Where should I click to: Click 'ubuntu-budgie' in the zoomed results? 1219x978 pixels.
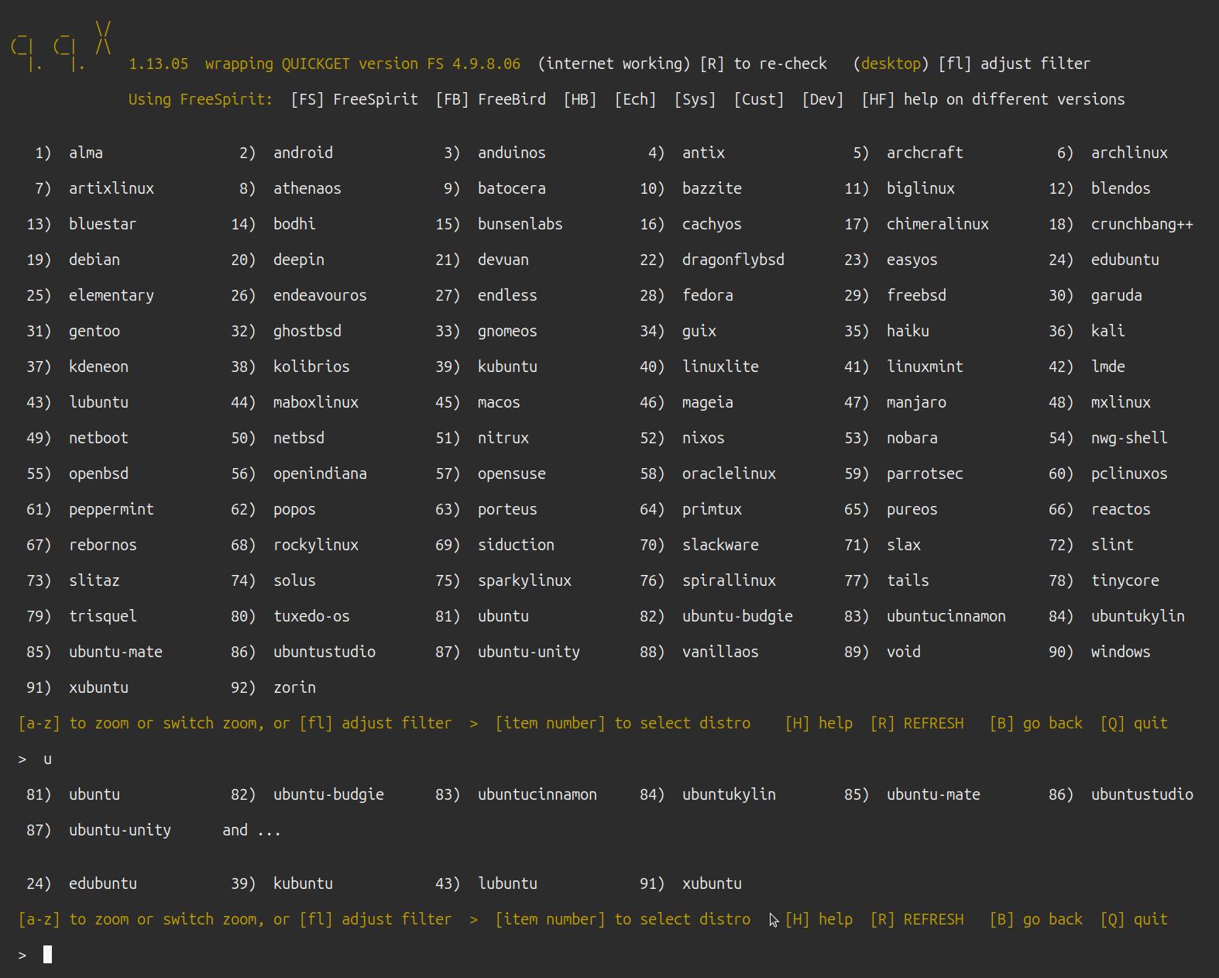point(328,794)
